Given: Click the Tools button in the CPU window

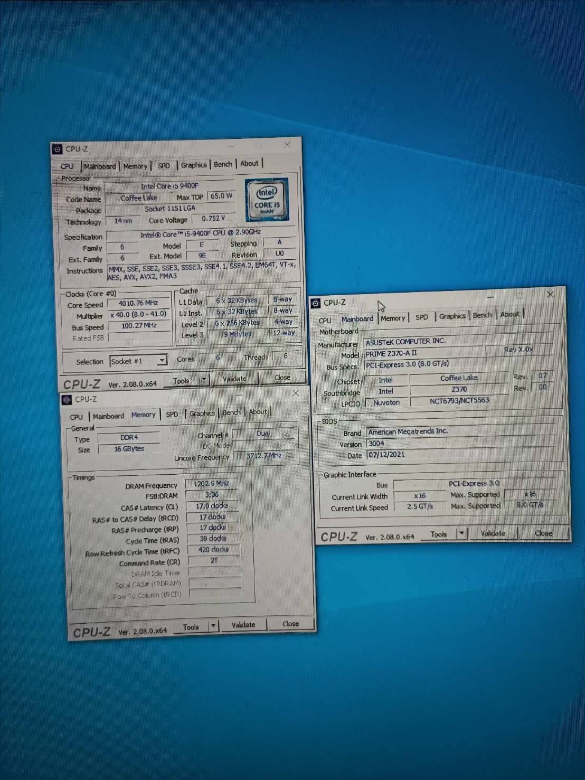Looking at the screenshot, I should [181, 380].
